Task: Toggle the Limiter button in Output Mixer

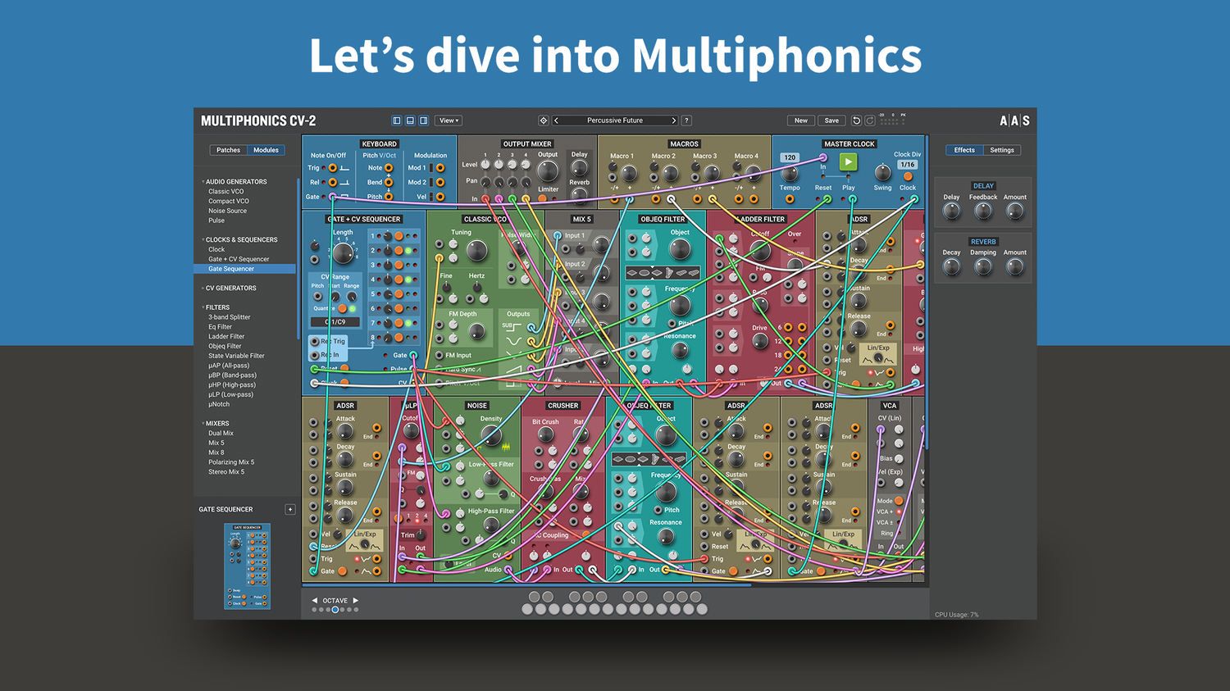Action: click(544, 198)
